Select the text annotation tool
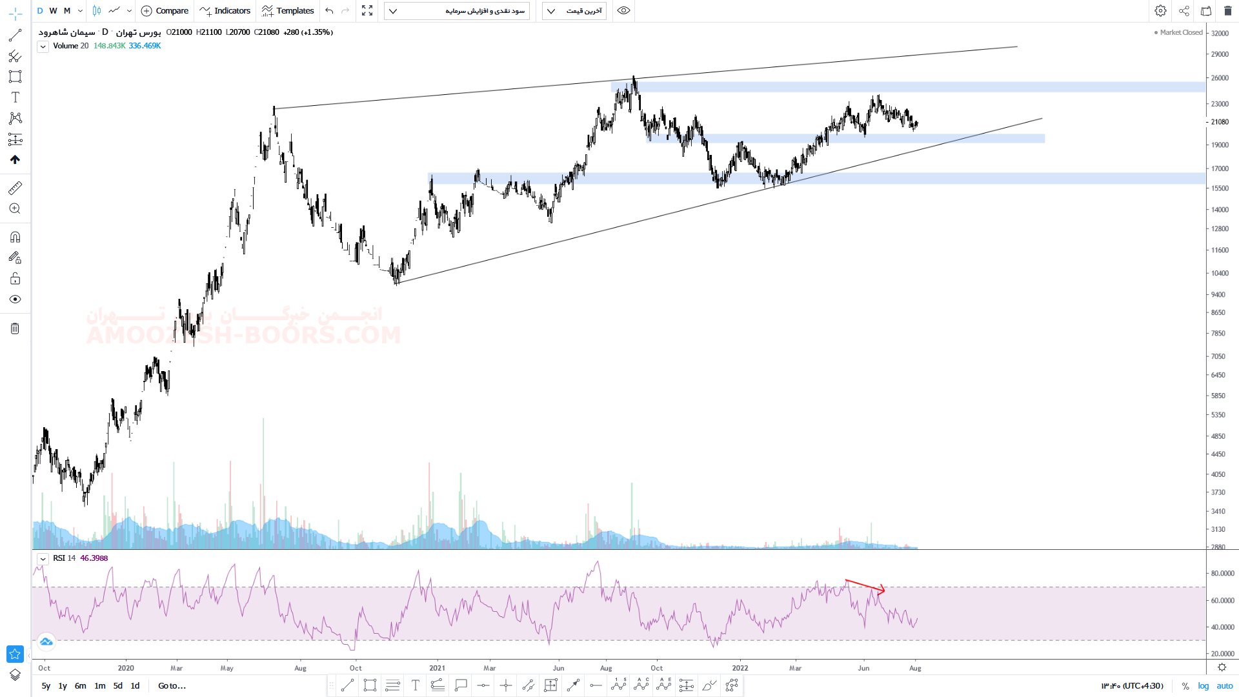 (x=15, y=97)
